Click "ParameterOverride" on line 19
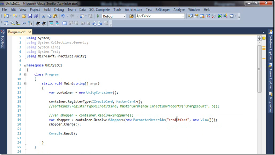Screen dimensions: 275x155 tap(149, 120)
